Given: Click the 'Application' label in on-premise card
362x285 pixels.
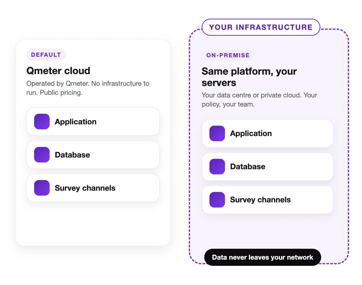Looking at the screenshot, I should point(251,133).
